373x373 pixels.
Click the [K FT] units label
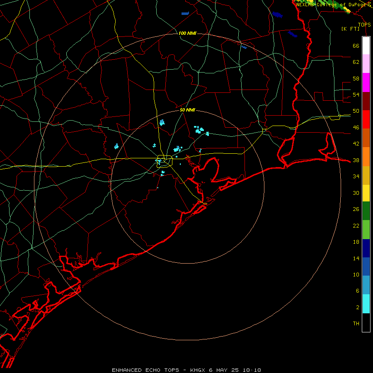coord(350,29)
